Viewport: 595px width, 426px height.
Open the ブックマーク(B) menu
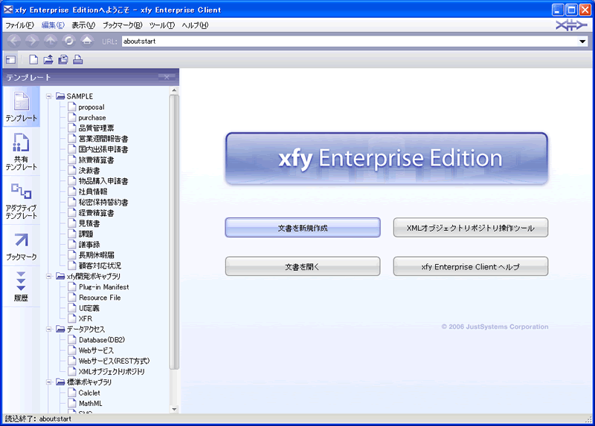[x=122, y=25]
